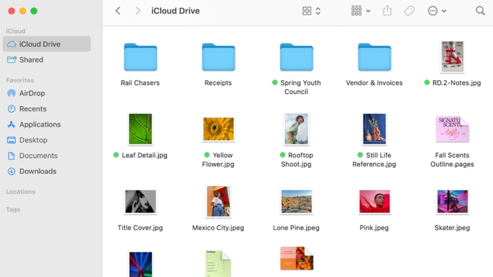Viewport: 493px width, 277px height.
Task: Go forward with the right chevron
Action: (x=137, y=10)
